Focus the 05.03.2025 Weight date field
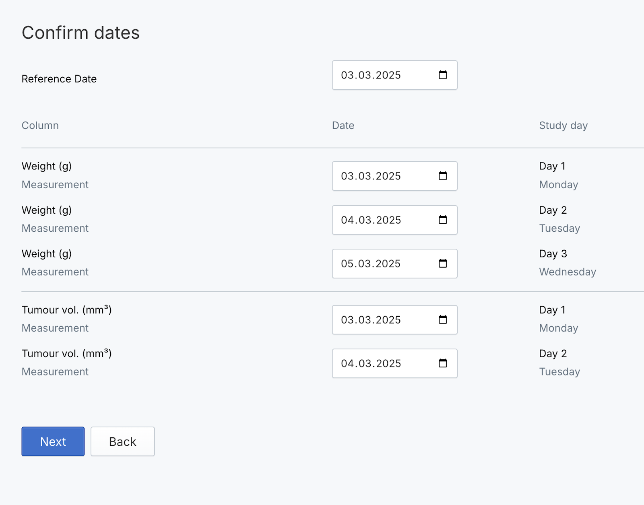 (394, 264)
